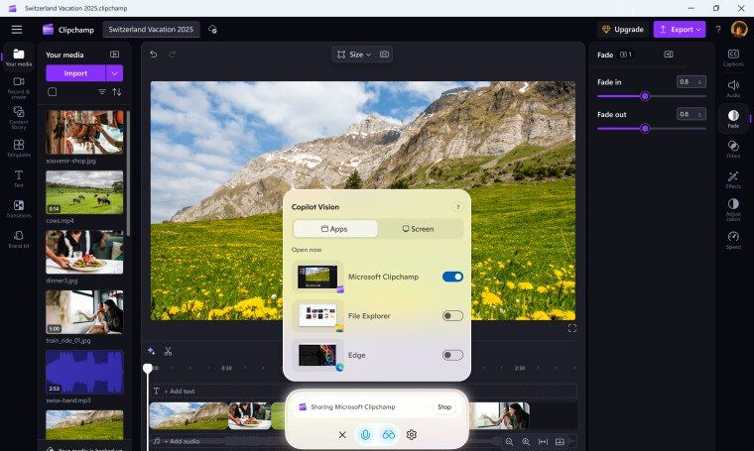Image resolution: width=754 pixels, height=451 pixels.
Task: Open the Record & create sidebar tab
Action: (x=18, y=87)
